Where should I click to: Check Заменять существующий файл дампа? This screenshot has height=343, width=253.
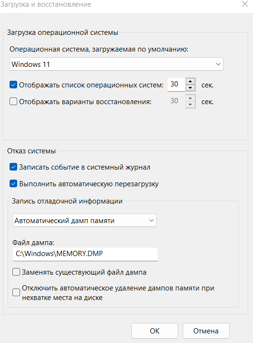coord(16,272)
